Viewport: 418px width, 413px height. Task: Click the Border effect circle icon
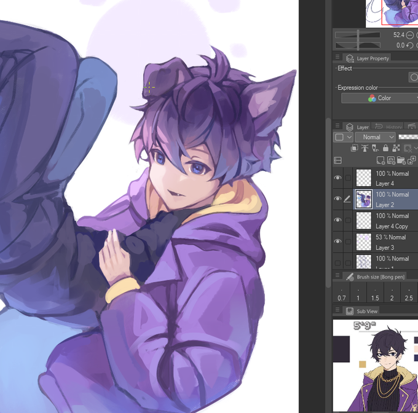point(414,77)
